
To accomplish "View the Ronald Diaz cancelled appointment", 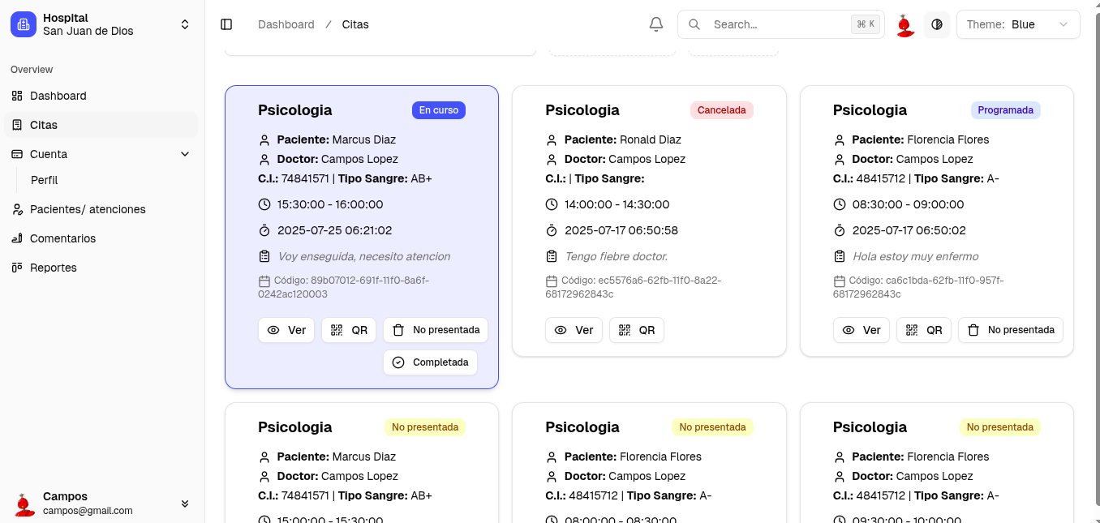I will pyautogui.click(x=574, y=330).
